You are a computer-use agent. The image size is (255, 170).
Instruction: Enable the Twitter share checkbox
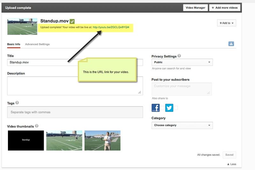[x=176, y=108]
